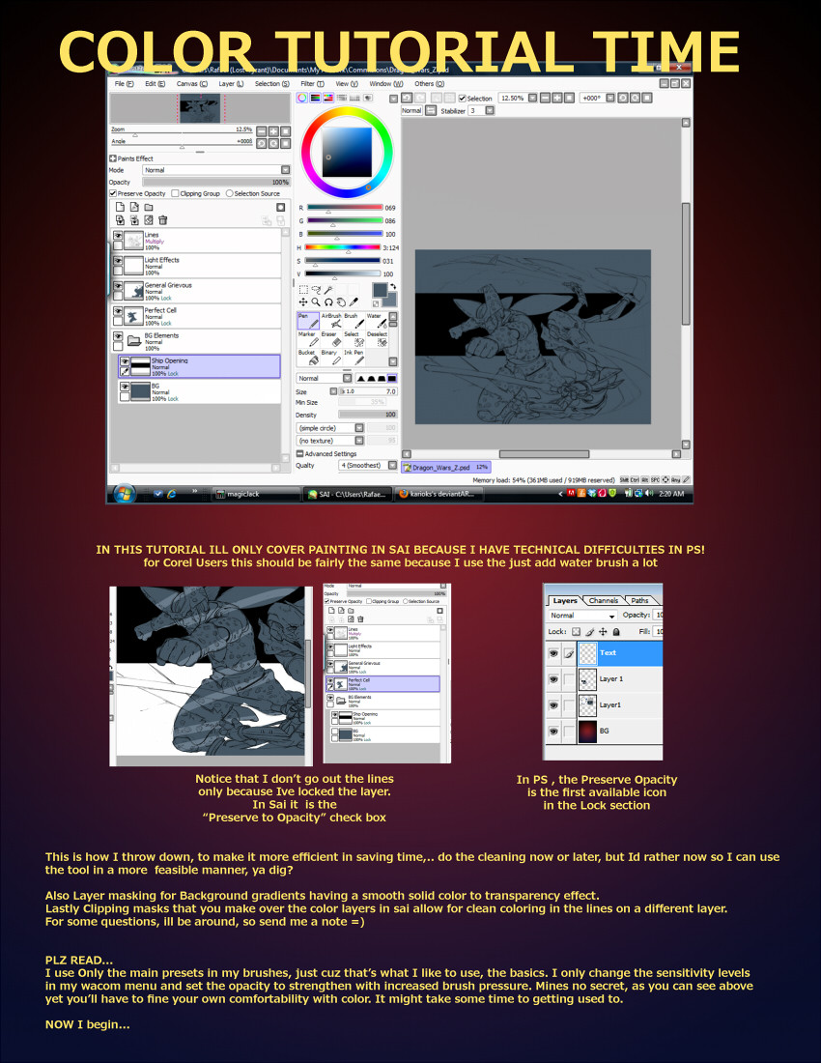
Task: Open the Layer menu
Action: tap(230, 84)
